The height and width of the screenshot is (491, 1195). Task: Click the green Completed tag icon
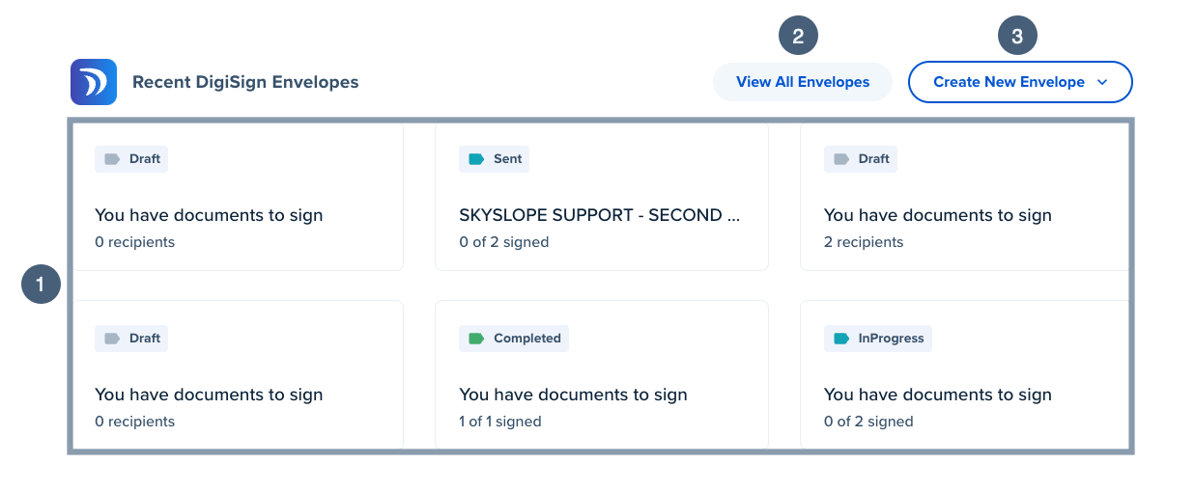click(475, 339)
